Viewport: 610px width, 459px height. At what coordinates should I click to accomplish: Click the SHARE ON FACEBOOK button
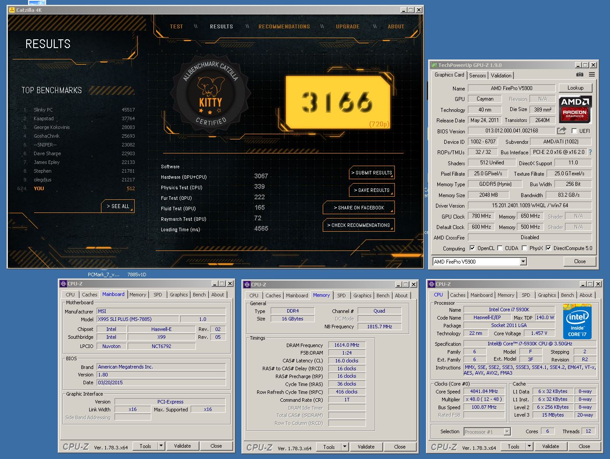[x=359, y=208]
